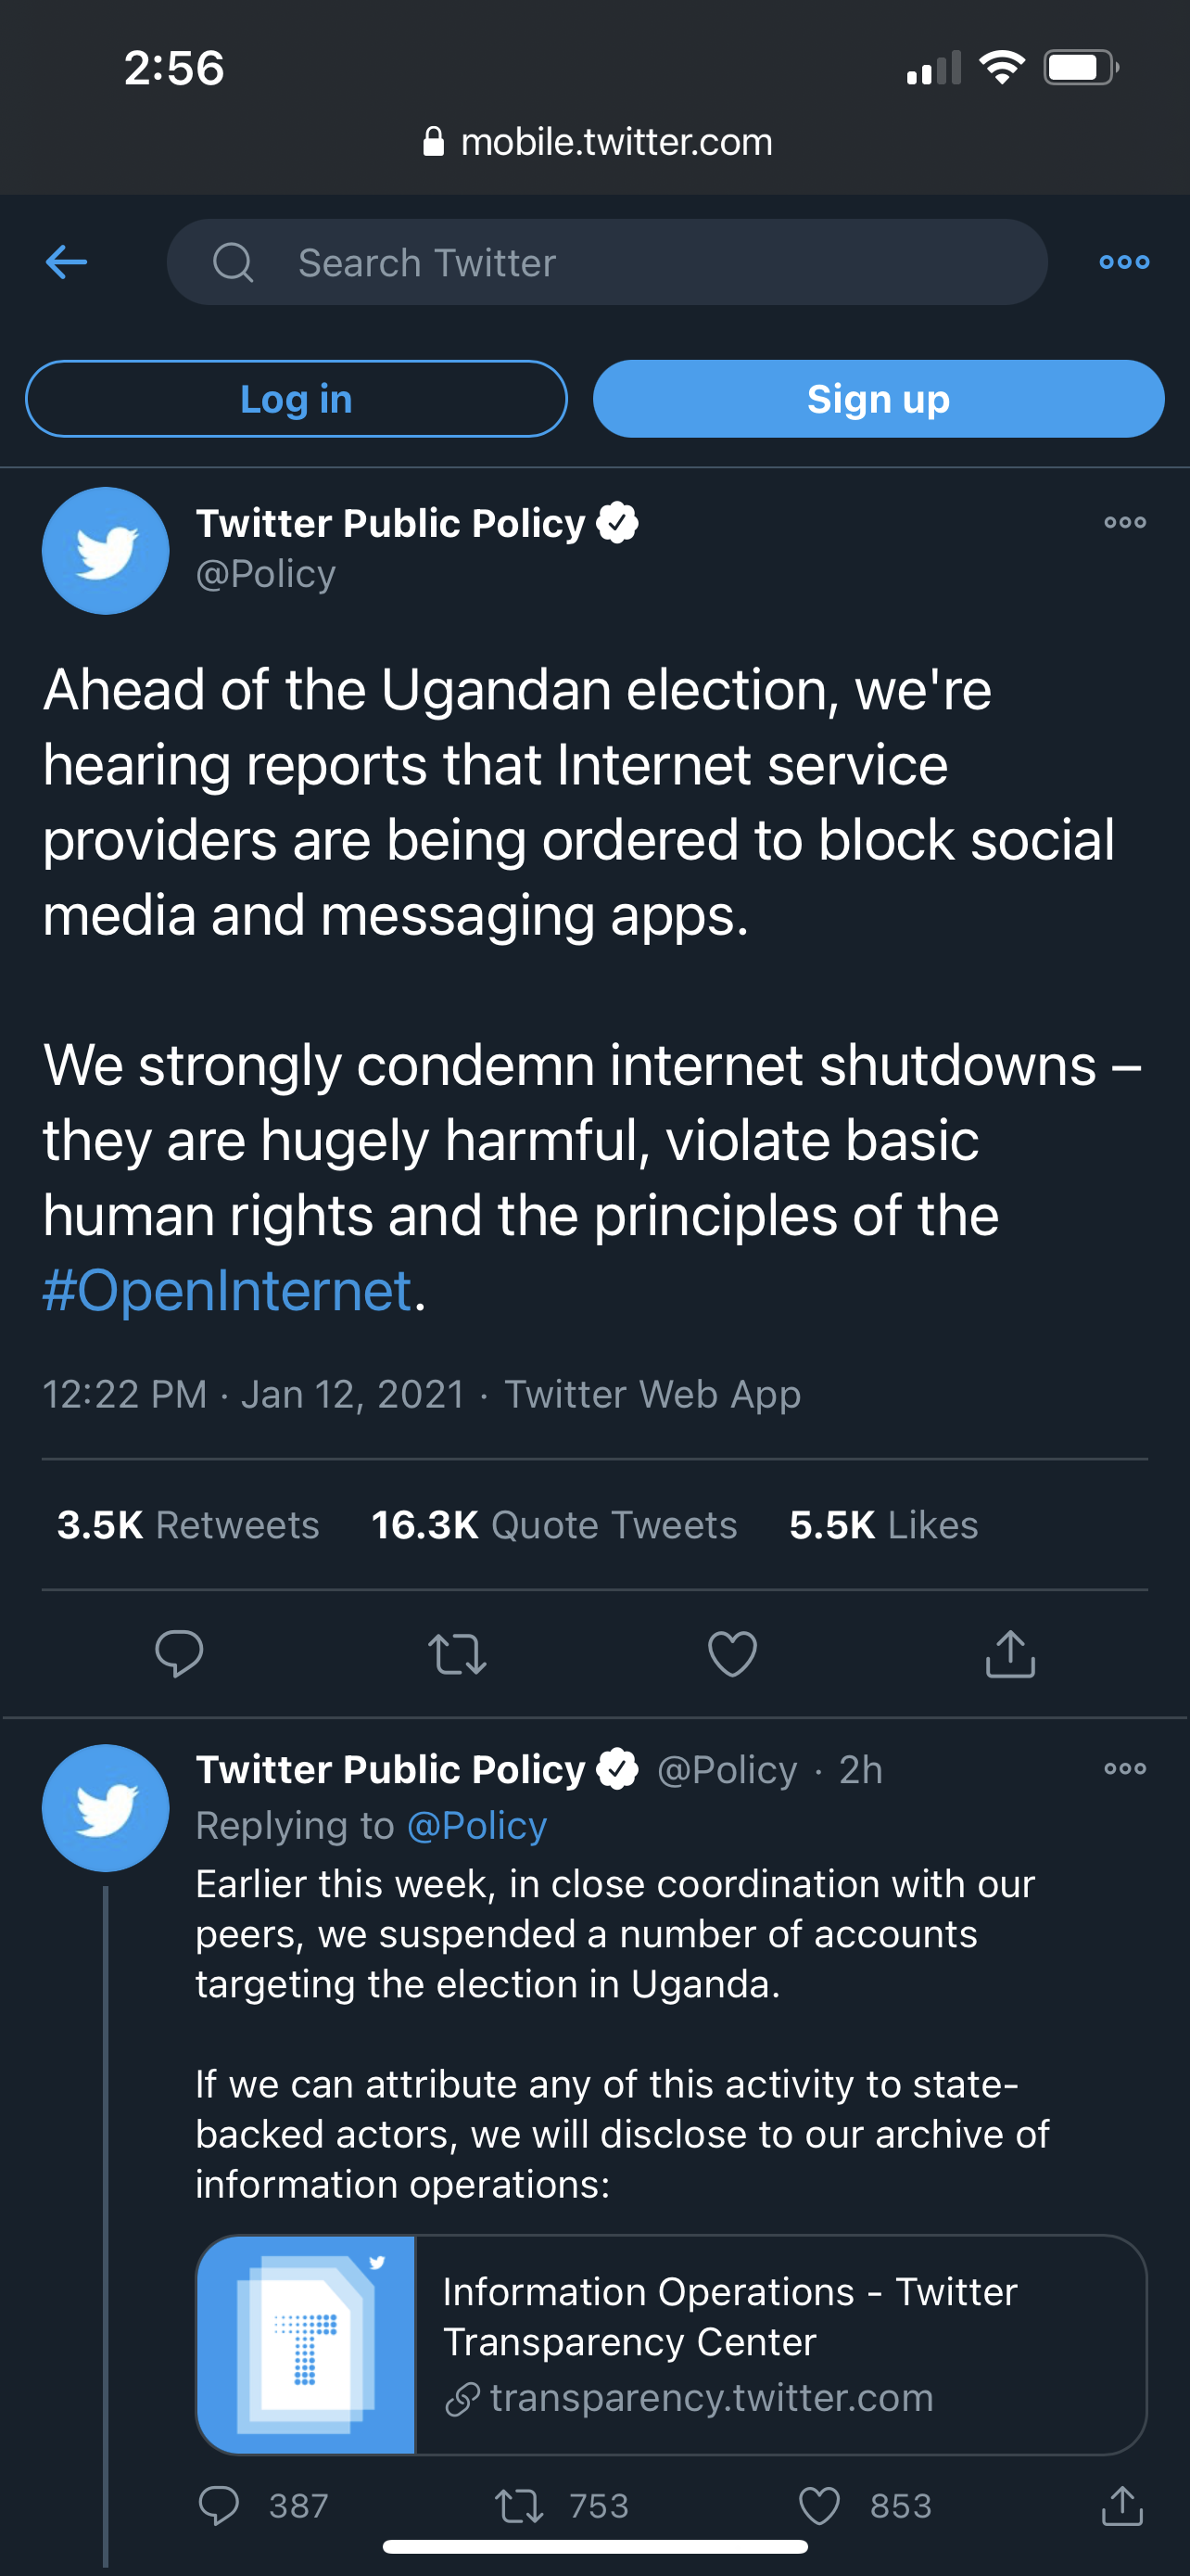Viewport: 1190px width, 2576px height.
Task: Share the reply tweet
Action: (1122, 2505)
